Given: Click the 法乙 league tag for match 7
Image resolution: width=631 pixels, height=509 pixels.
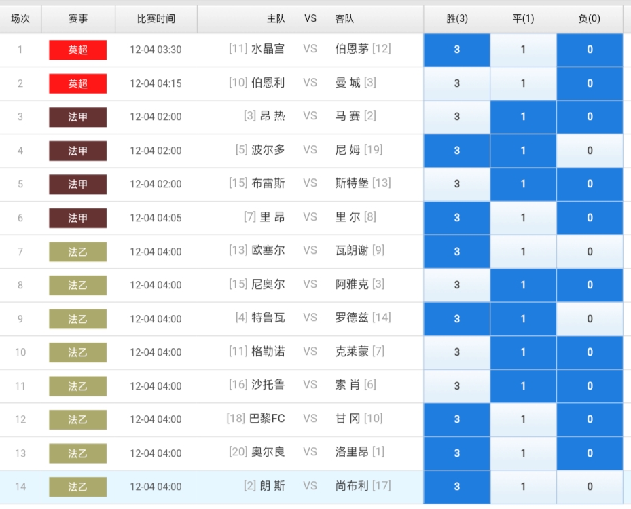Looking at the screenshot, I should pos(77,252).
